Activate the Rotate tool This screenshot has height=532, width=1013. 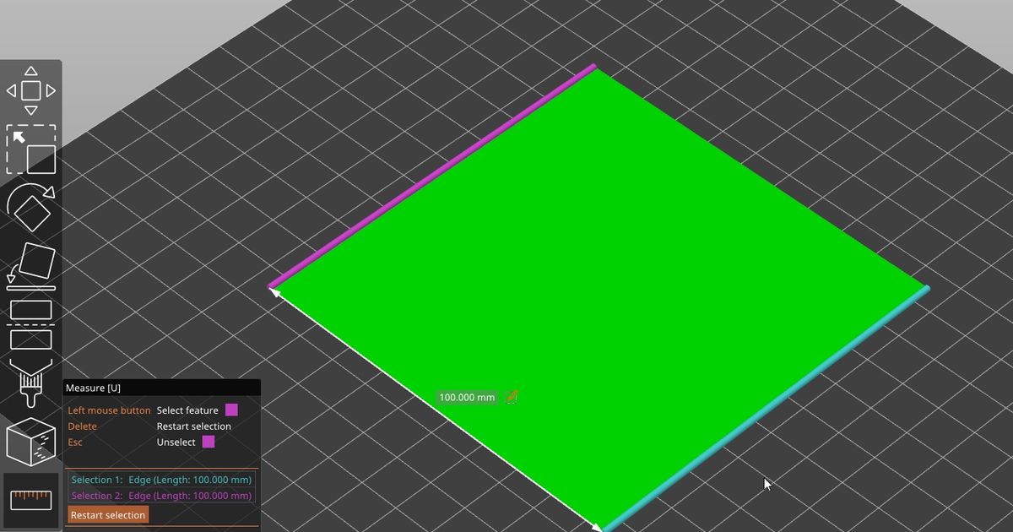point(31,209)
